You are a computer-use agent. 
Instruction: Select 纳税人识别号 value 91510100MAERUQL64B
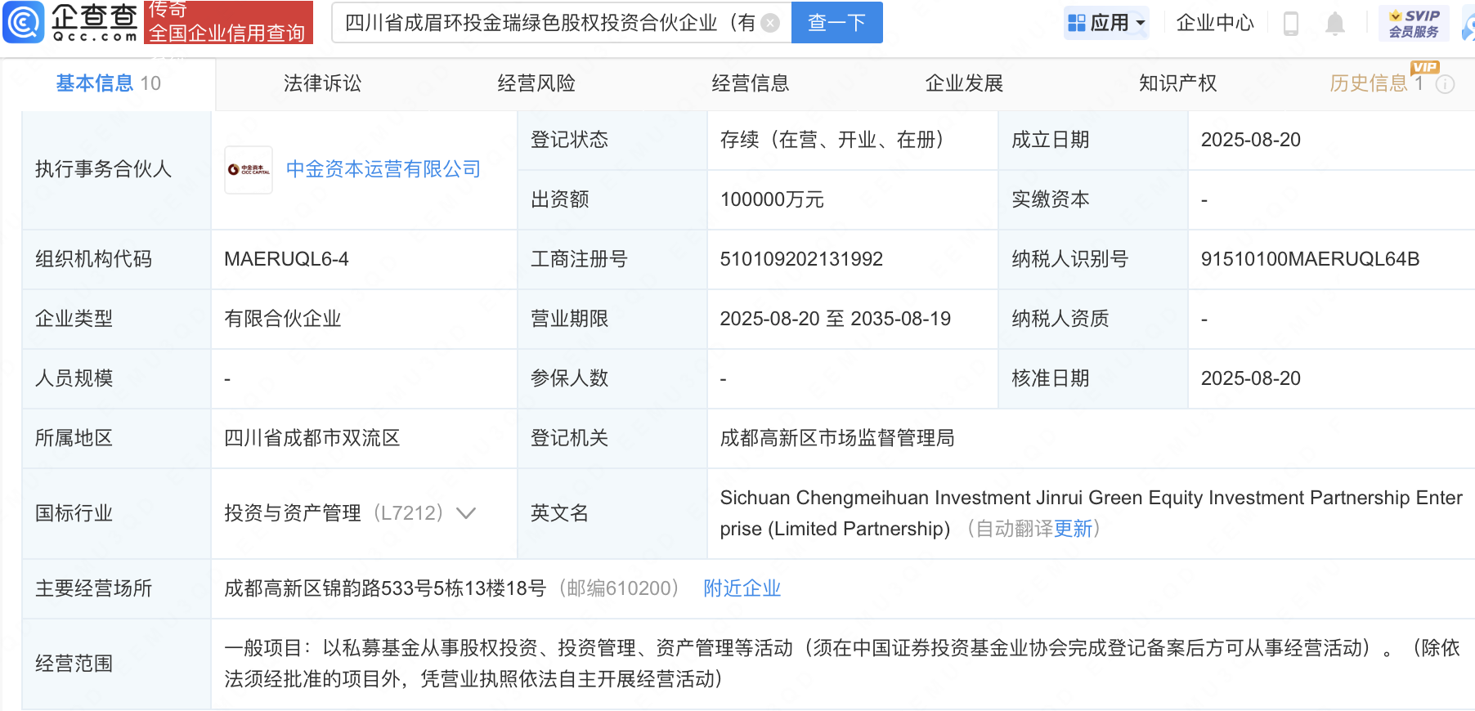[1310, 259]
